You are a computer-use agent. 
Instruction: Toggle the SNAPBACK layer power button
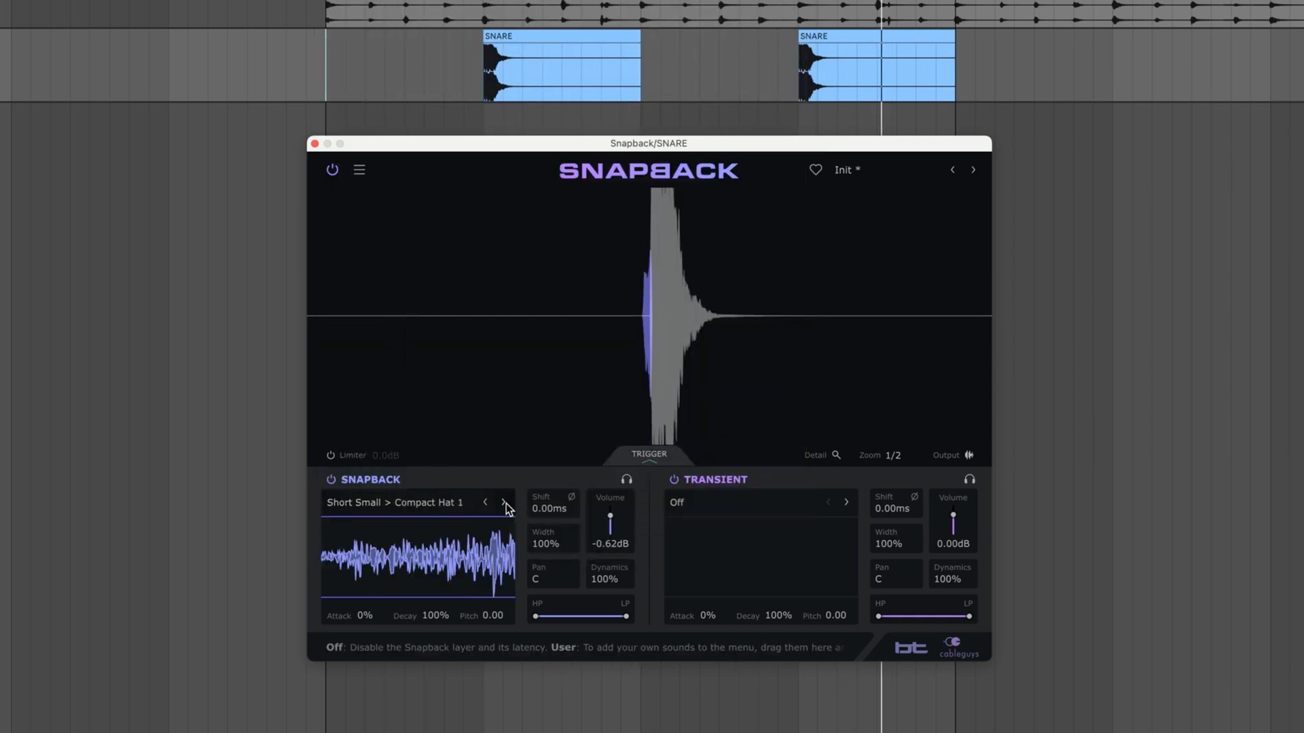tap(331, 479)
